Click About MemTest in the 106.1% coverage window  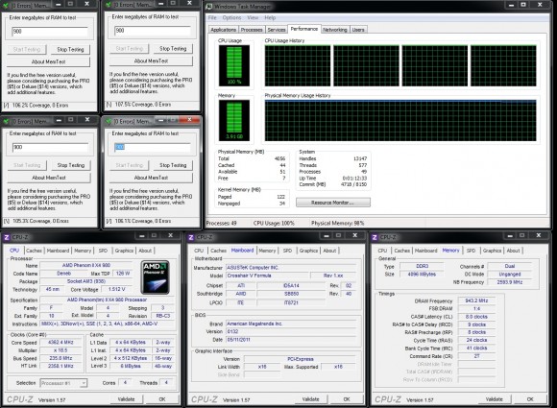151,178
